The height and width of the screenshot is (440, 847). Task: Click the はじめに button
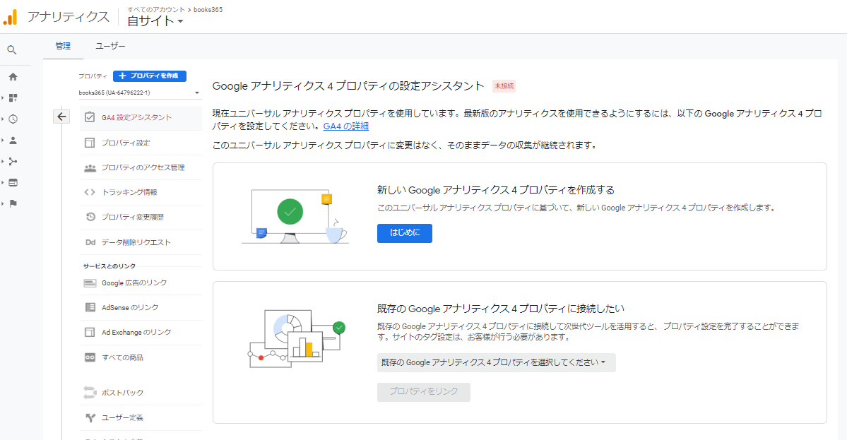[x=404, y=234]
